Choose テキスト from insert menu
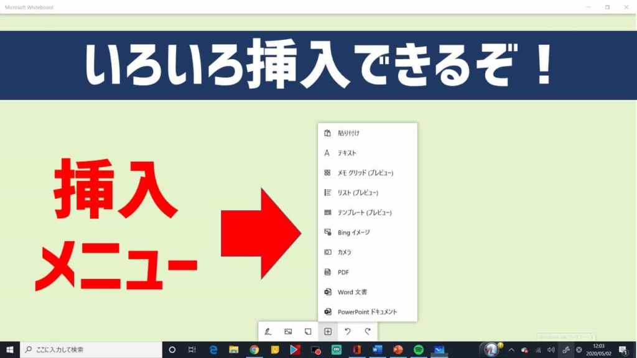637x358 pixels. (x=367, y=153)
